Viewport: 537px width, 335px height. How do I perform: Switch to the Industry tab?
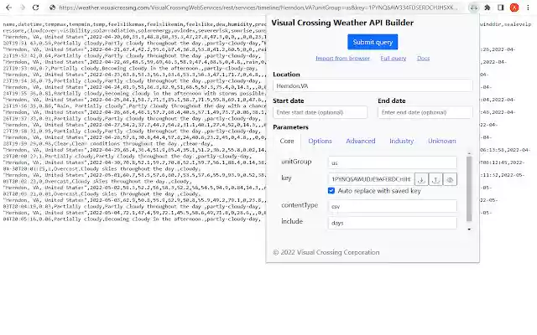pos(401,141)
